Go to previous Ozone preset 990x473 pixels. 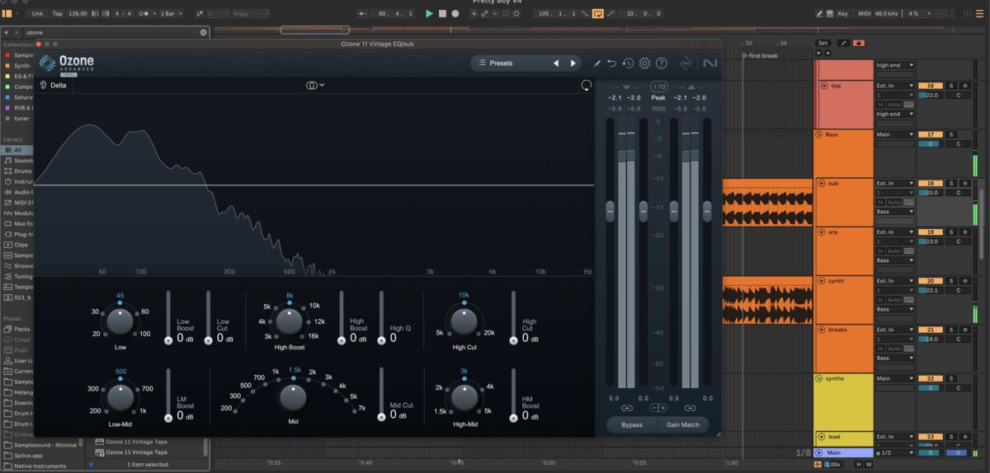click(556, 63)
